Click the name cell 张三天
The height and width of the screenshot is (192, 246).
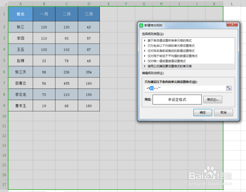(x=21, y=72)
